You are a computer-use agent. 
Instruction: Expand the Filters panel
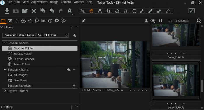pyautogui.click(x=1, y=107)
